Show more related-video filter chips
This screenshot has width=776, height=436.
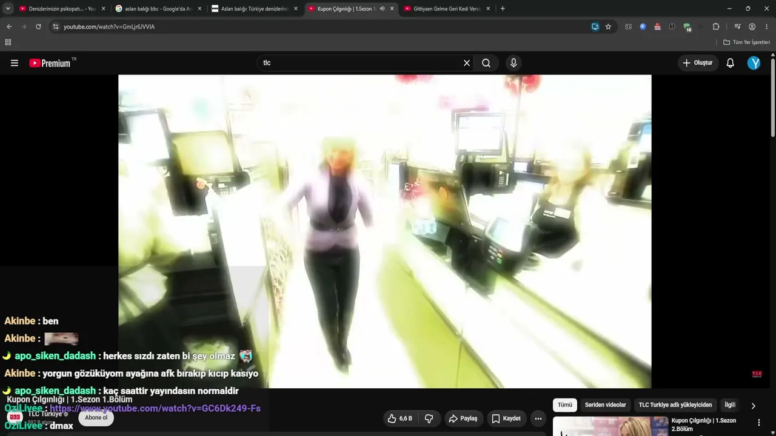pos(754,406)
